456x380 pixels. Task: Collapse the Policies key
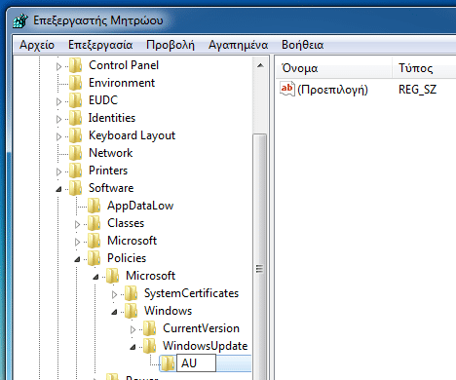(77, 259)
